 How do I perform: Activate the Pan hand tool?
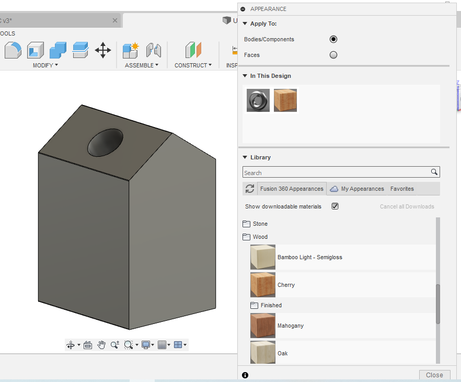click(x=101, y=345)
